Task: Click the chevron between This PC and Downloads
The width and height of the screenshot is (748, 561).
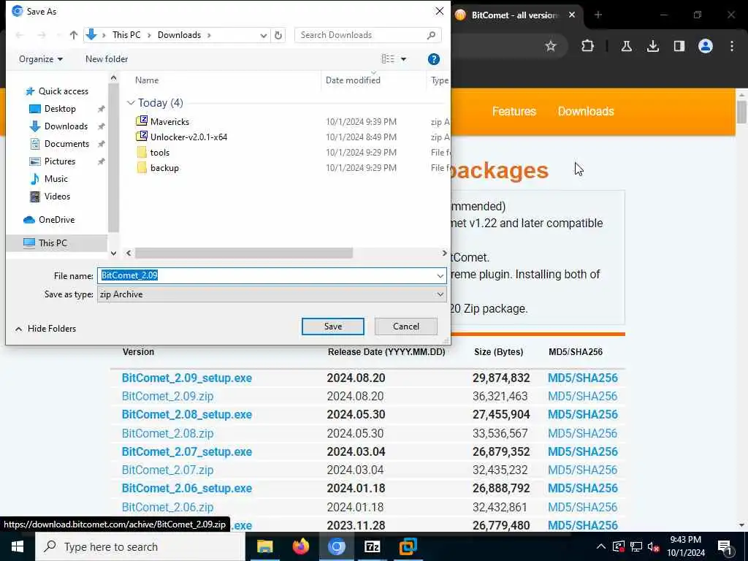Action: click(149, 35)
